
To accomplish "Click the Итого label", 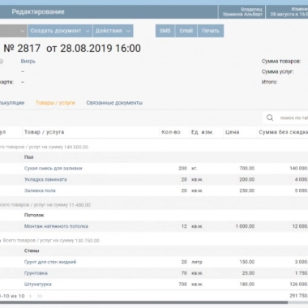I will (269, 82).
